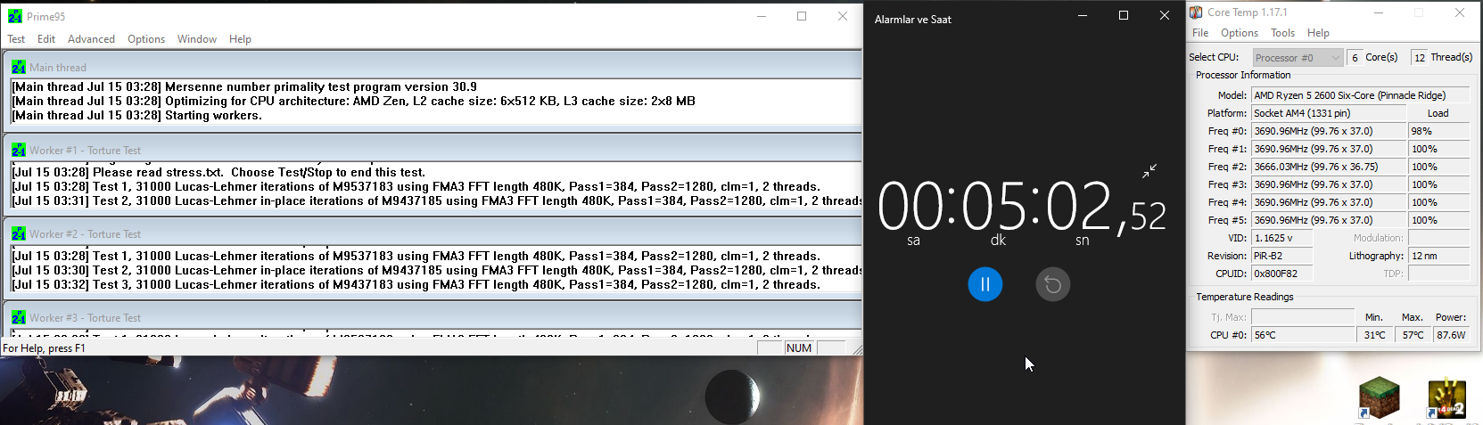
Task: Open Prime95 Test menu
Action: tap(16, 39)
